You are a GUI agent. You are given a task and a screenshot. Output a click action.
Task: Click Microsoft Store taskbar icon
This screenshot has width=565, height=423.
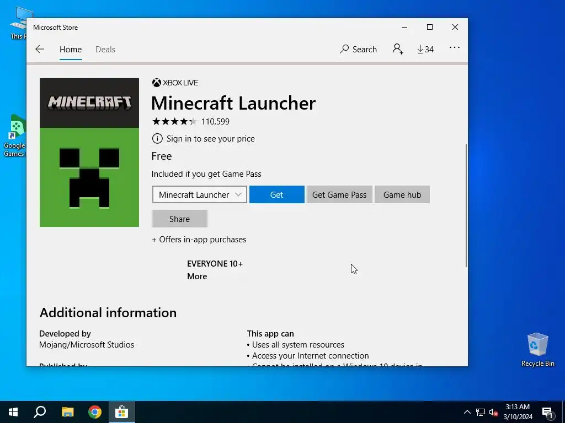(122, 412)
